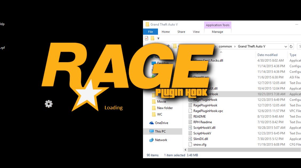Select the ScriptHookV text document dated 12/23/2015

(202, 133)
